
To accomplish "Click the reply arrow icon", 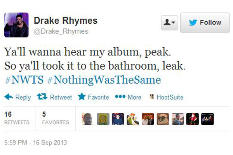I will click(9, 97).
